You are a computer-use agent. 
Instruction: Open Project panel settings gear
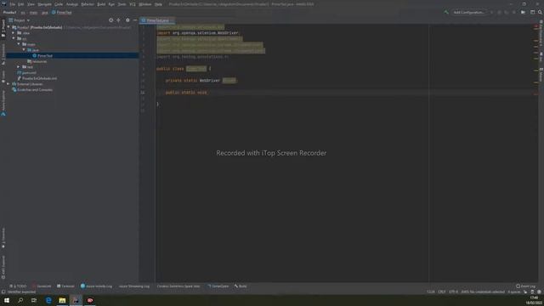[x=127, y=20]
